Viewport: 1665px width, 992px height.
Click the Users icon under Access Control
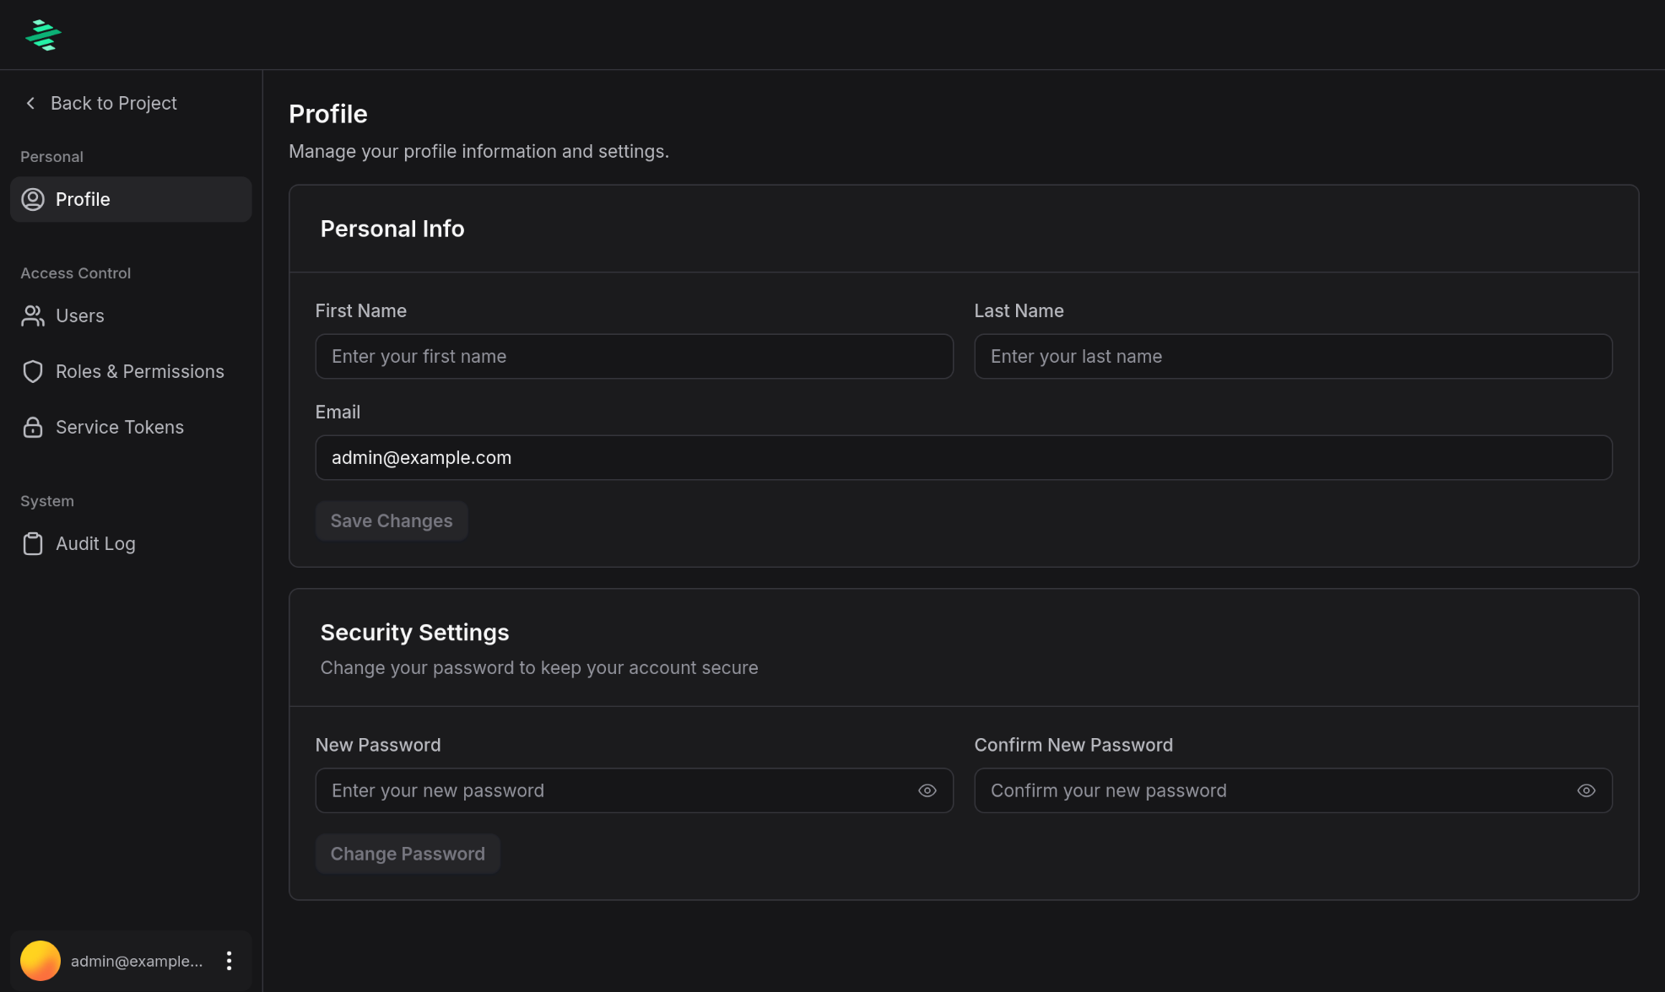click(x=33, y=315)
